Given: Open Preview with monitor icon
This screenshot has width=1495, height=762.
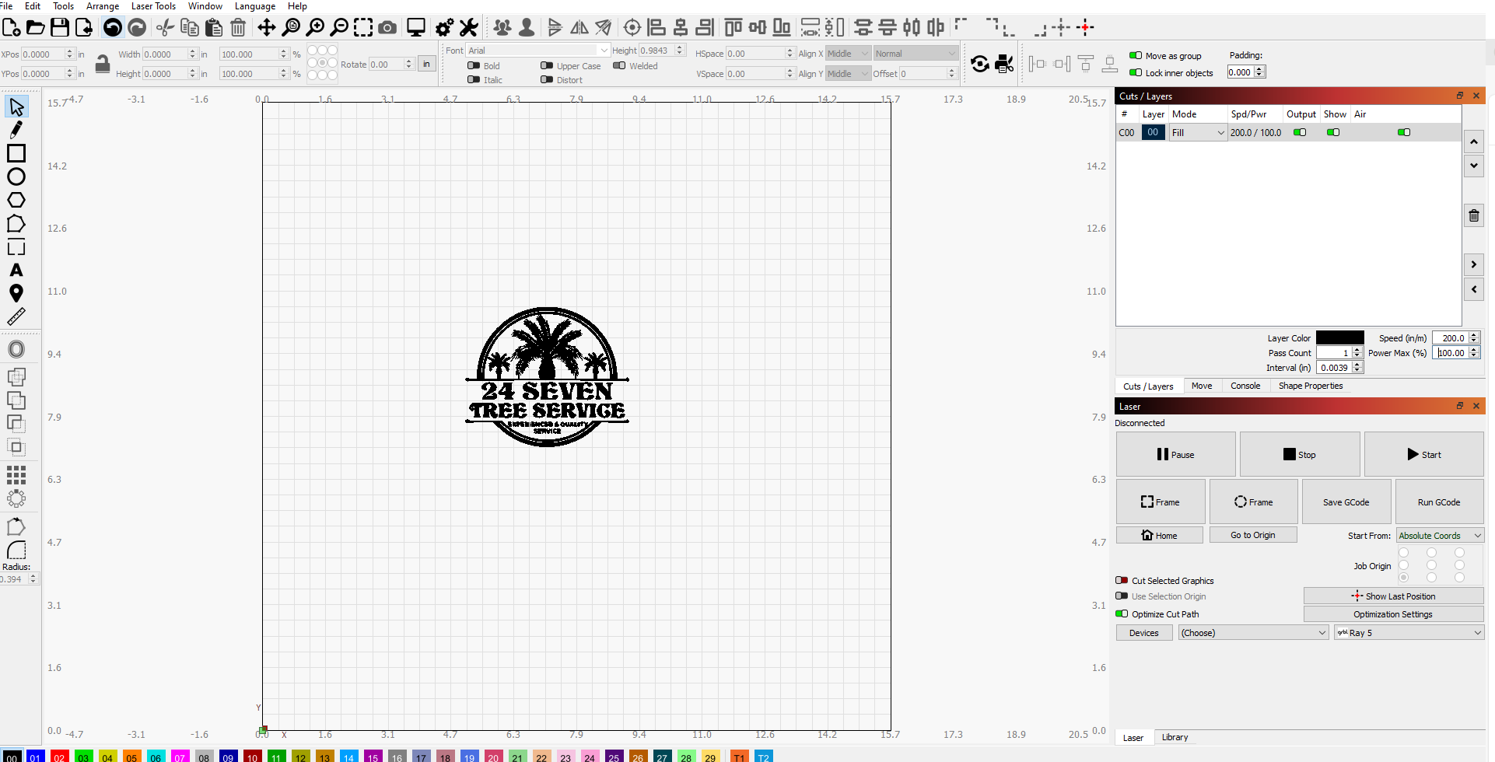Looking at the screenshot, I should click(416, 28).
